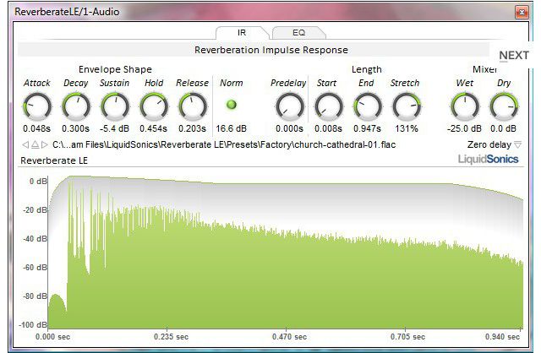Close the ReverberateLE window
Screen dimensions: 541x353
coord(522,13)
